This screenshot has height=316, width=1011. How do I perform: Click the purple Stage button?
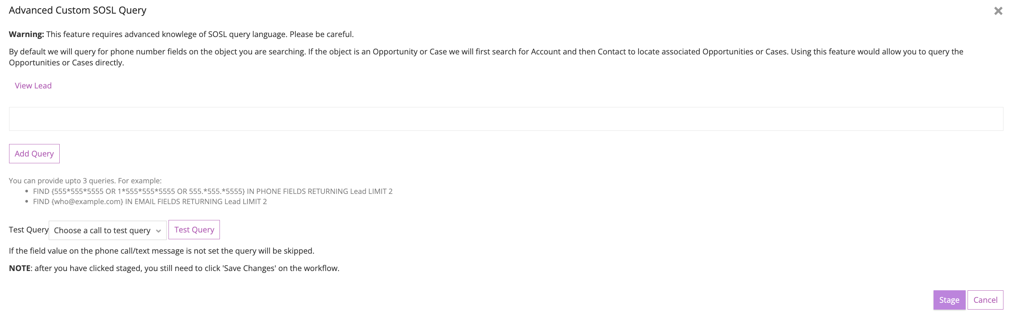click(x=949, y=300)
